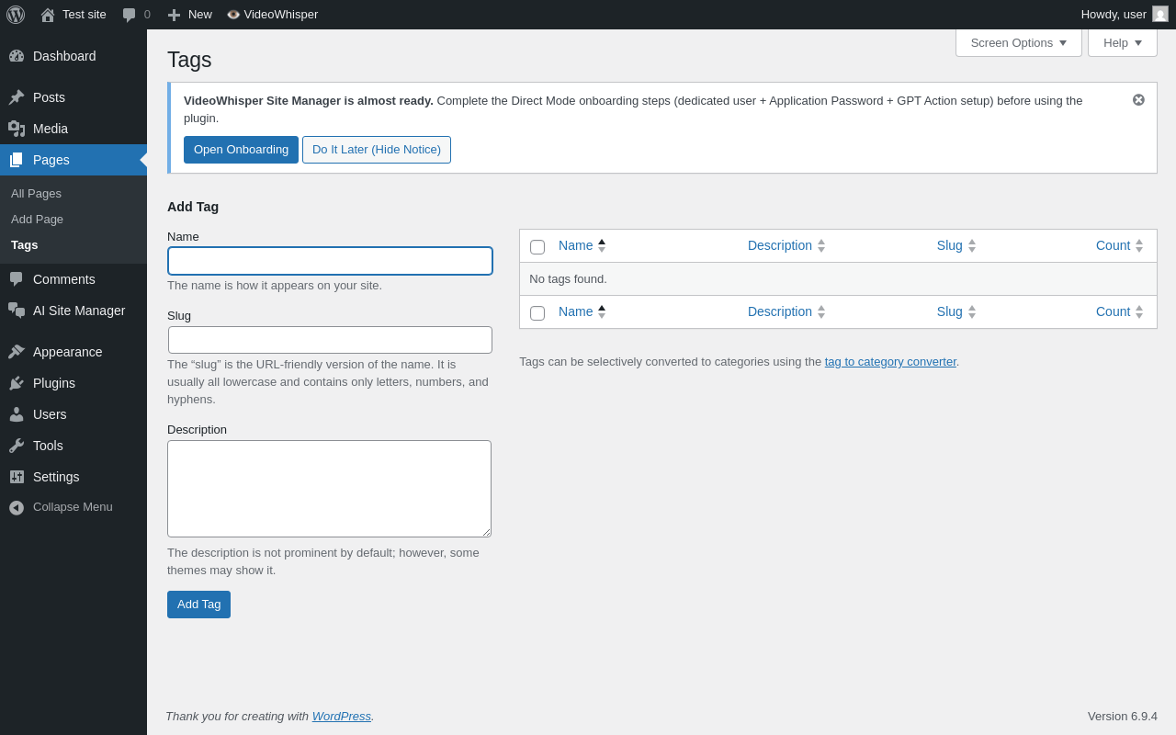Screen dimensions: 1176x735
Task: Tick the select-all checkbox in table footer
Action: (x=537, y=312)
